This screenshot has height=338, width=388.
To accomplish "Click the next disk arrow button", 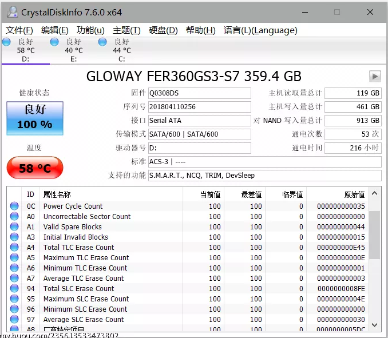I will tap(375, 76).
